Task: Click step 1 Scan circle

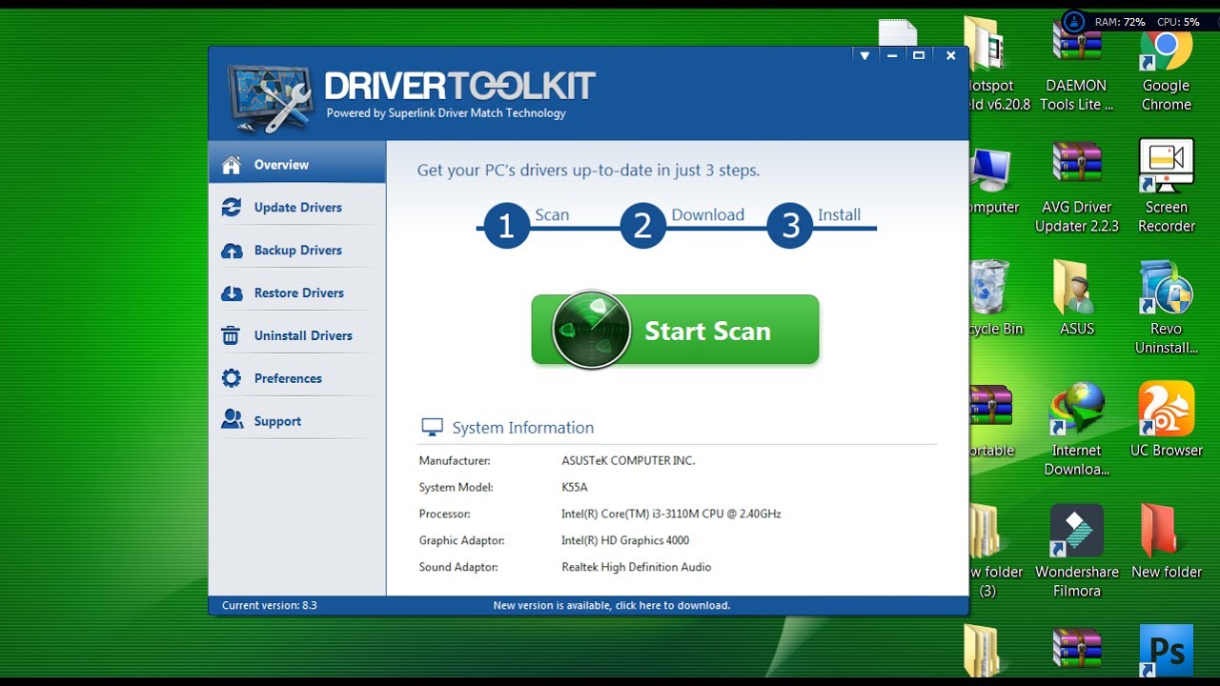Action: pyautogui.click(x=506, y=227)
